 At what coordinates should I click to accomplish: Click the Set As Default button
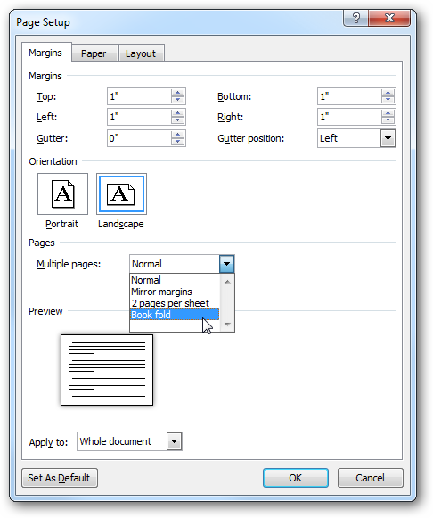(59, 478)
